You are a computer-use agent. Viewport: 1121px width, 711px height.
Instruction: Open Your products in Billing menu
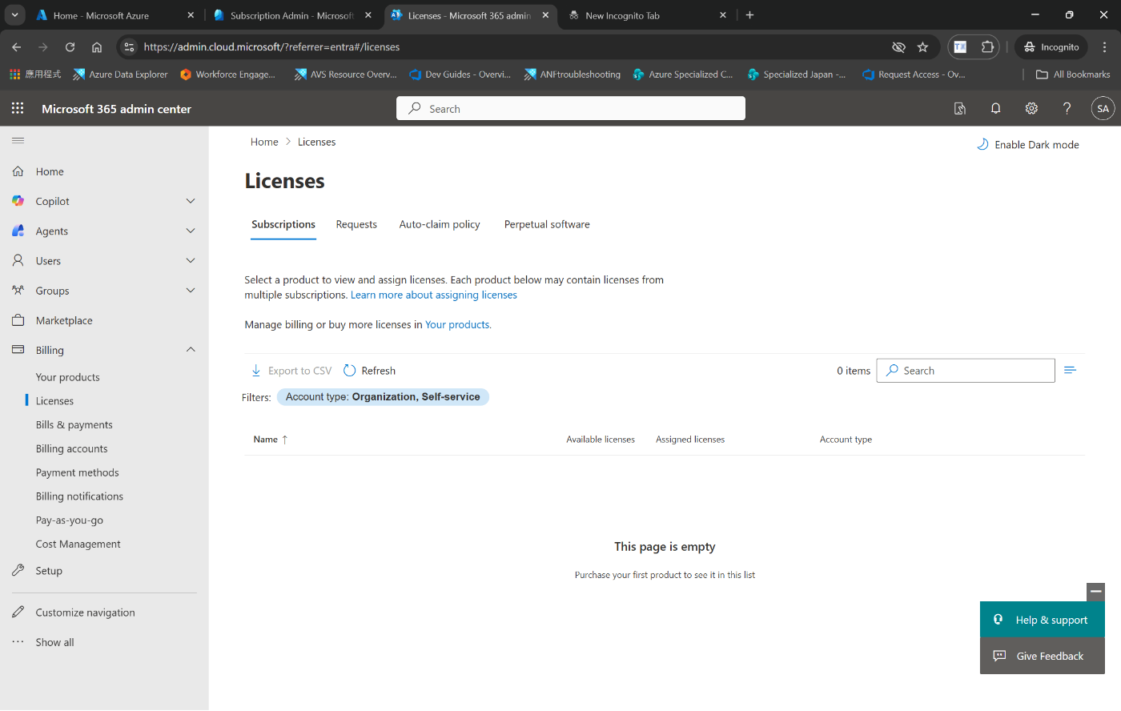pyautogui.click(x=68, y=377)
